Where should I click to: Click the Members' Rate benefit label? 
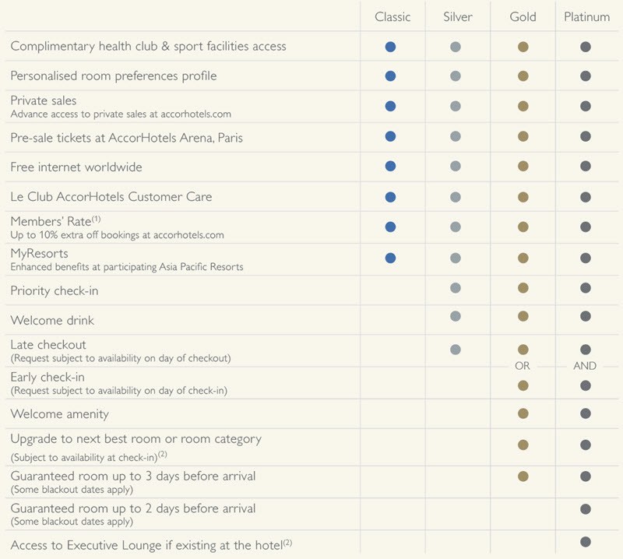point(55,221)
